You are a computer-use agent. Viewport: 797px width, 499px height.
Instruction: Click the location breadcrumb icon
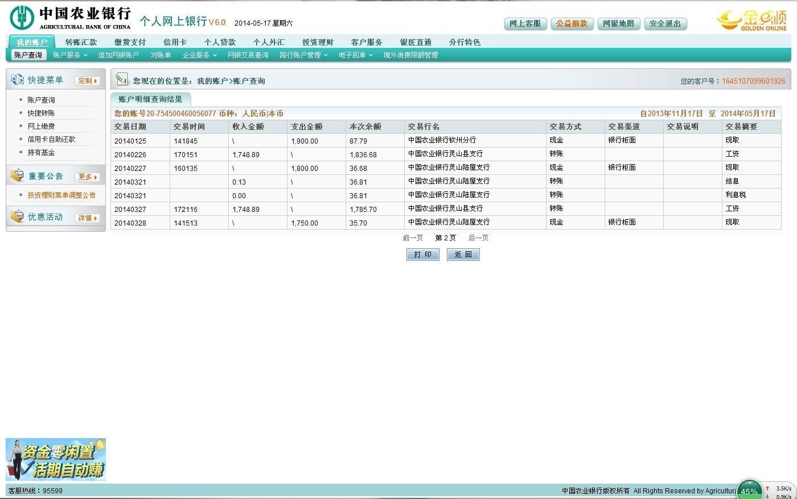click(x=121, y=80)
